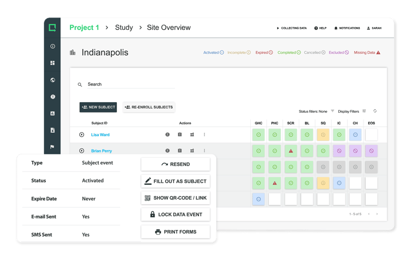Click Brian Perry's play circle icon
The height and width of the screenshot is (260, 411).
tap(82, 151)
